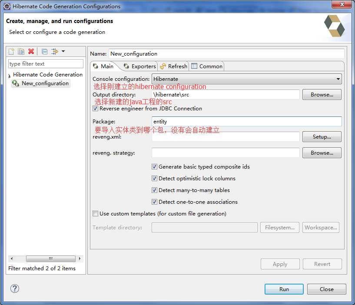Collapse the Hibernate Code Generation tree node
The image size is (355, 305).
[x=9, y=76]
